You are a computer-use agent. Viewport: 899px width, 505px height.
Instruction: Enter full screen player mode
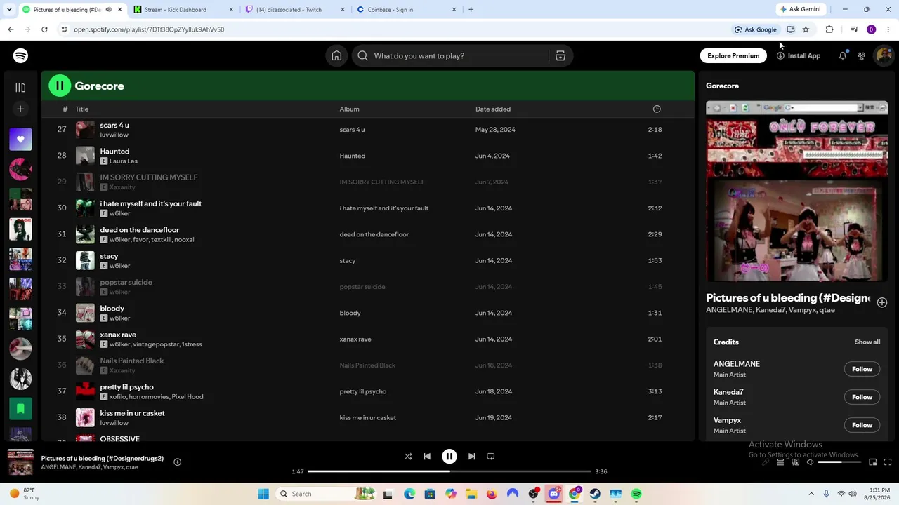pyautogui.click(x=888, y=462)
